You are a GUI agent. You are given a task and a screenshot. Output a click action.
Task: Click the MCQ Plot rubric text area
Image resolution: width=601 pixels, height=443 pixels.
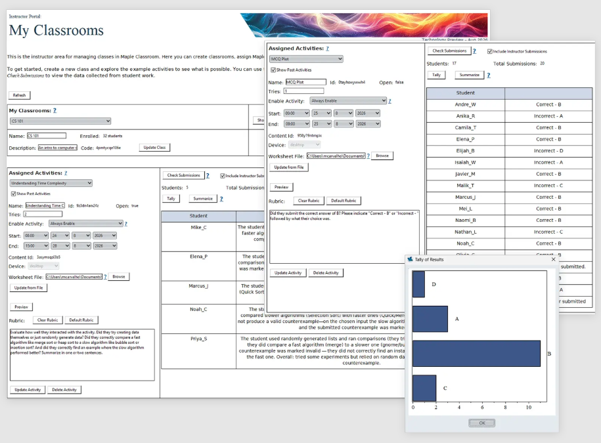click(x=344, y=237)
